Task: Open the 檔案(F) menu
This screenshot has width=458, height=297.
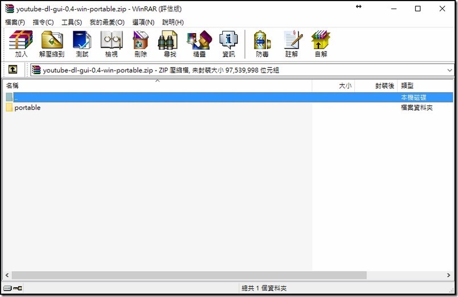Action: tap(15, 22)
